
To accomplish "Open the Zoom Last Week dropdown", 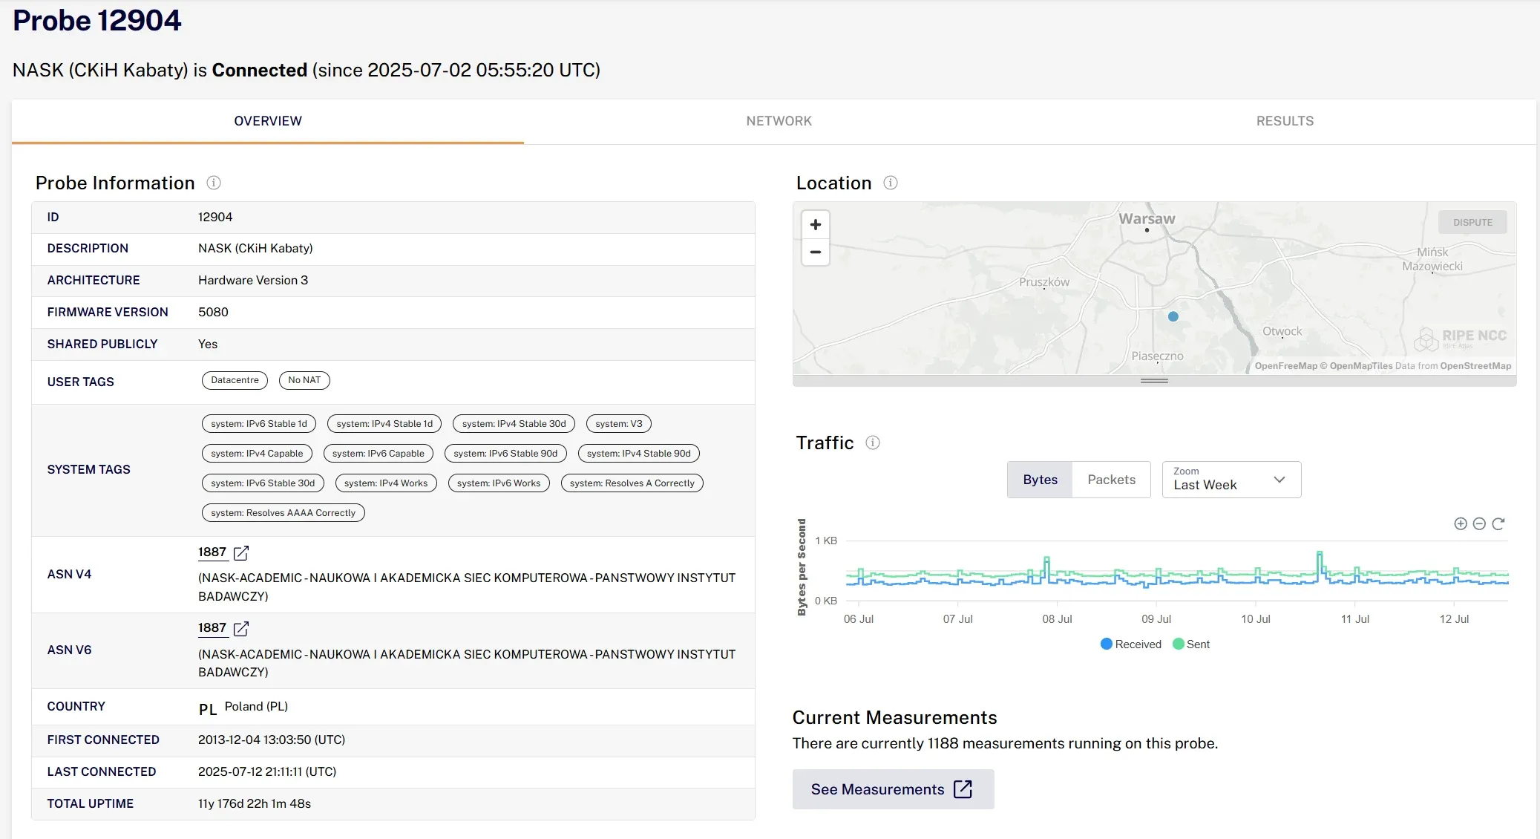I will pyautogui.click(x=1231, y=480).
